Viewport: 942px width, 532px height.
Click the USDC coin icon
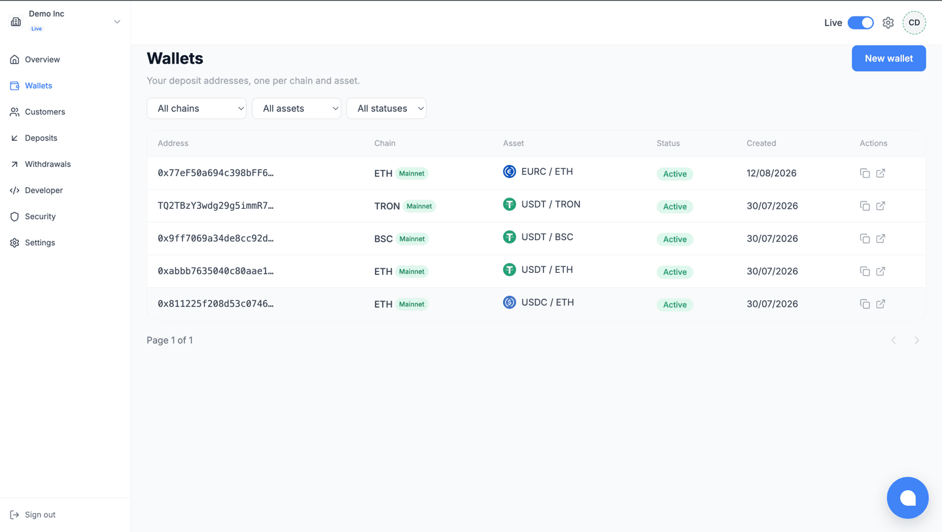coord(510,302)
